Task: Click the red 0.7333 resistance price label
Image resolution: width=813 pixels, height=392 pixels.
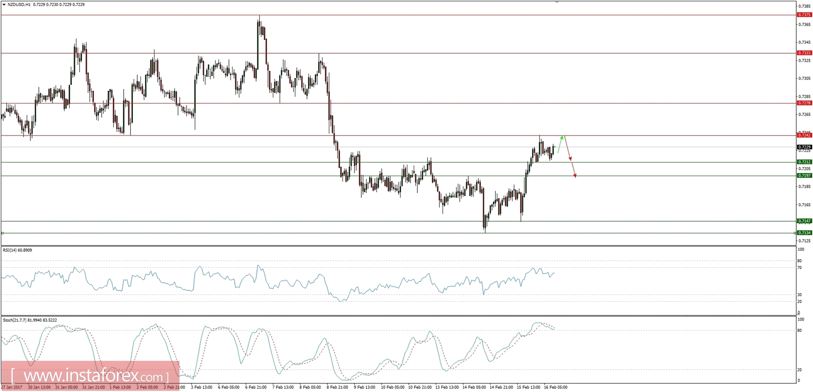Action: [x=804, y=53]
